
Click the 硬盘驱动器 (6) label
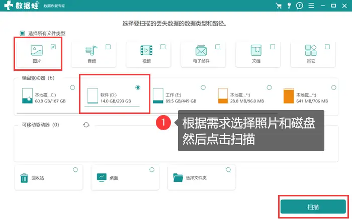[x=38, y=78]
